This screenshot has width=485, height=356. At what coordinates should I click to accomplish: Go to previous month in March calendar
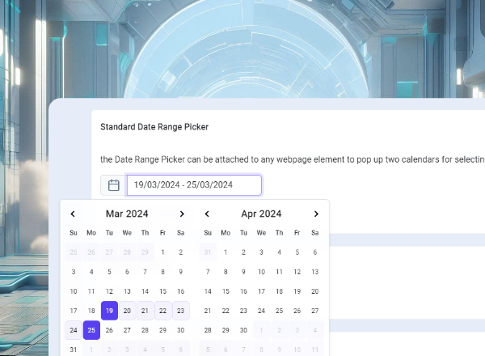pos(73,214)
